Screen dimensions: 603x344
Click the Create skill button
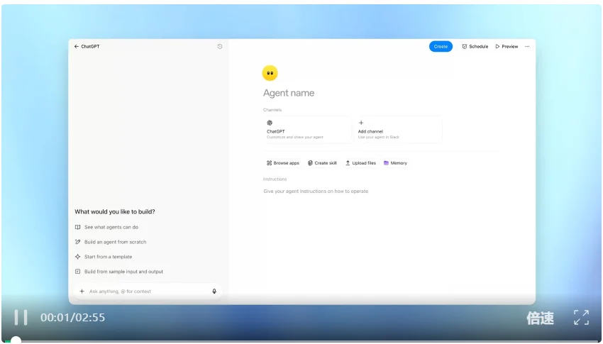(x=322, y=163)
